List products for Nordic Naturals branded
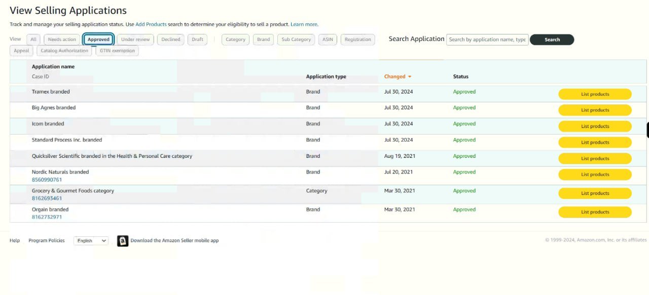 [x=595, y=175]
